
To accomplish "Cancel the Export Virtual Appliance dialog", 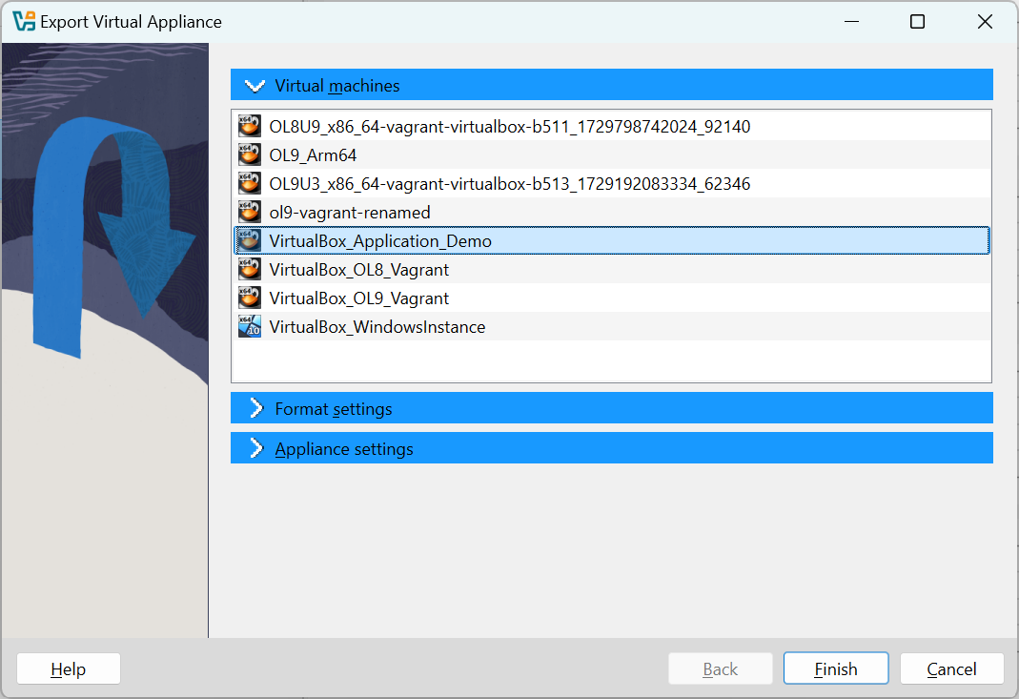I will [x=951, y=668].
